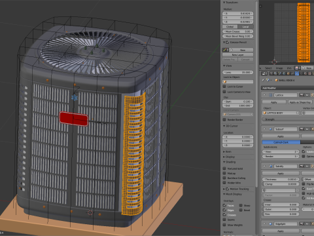Click the Strength slider in Lattice modifier
This screenshot has width=314, height=236.
[x=288, y=119]
